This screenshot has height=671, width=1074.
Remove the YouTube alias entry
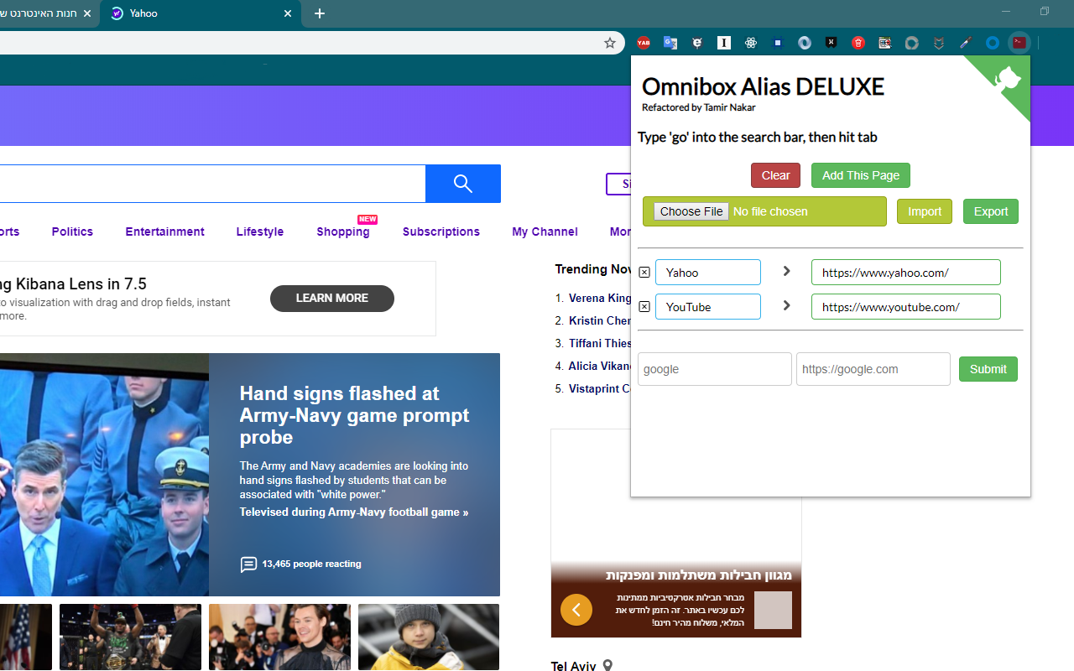point(644,306)
